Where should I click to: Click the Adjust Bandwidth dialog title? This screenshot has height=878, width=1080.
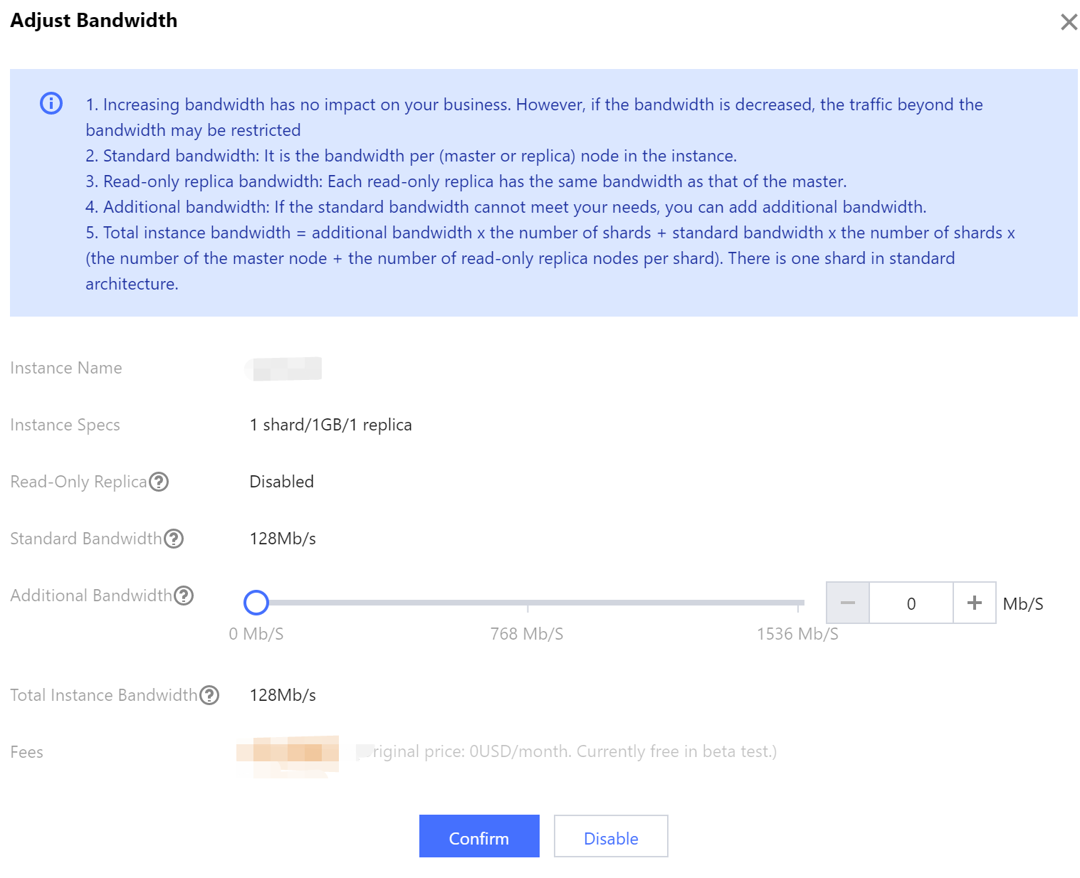click(94, 21)
